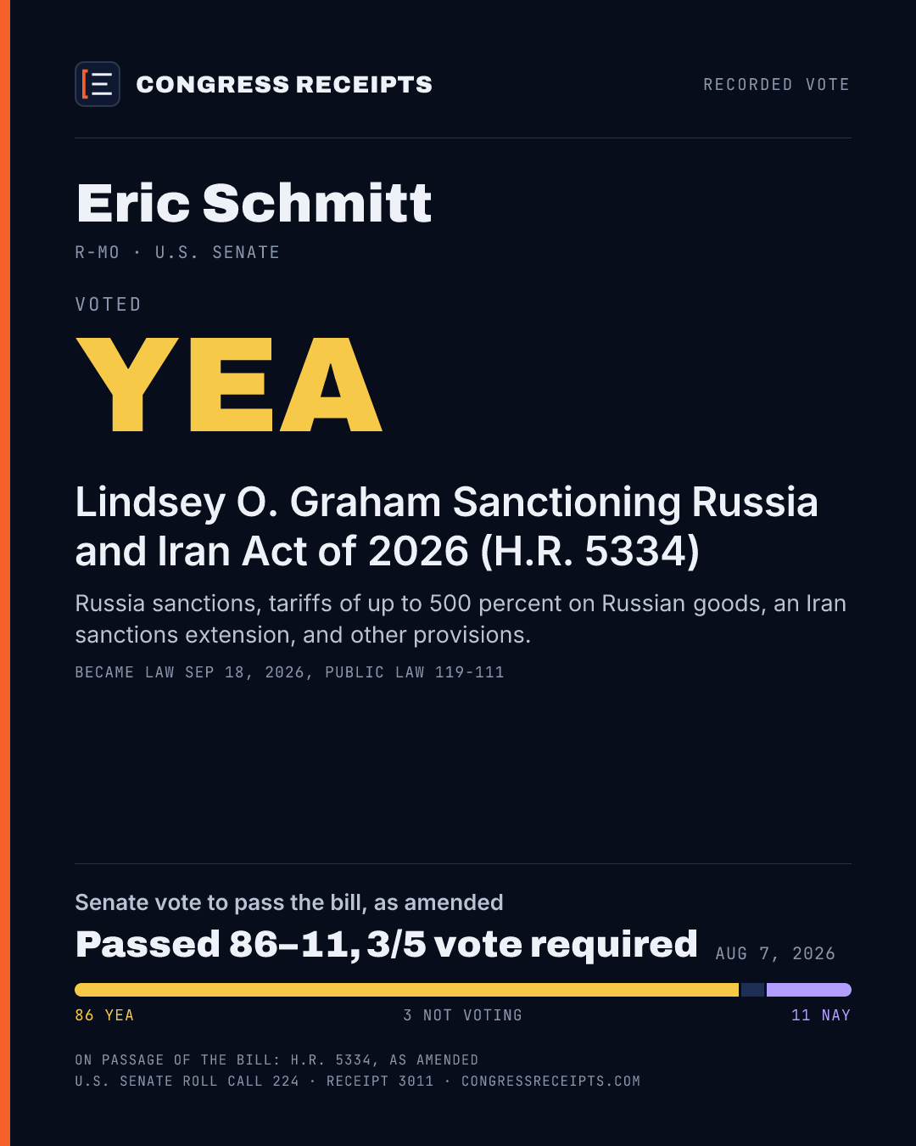
Task: Click the 'Passed 86–11' result headline
Action: (x=386, y=944)
